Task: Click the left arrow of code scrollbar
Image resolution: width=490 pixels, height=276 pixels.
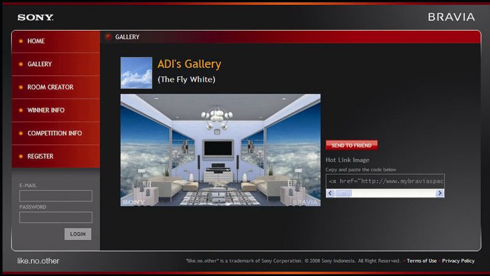Action: pyautogui.click(x=330, y=193)
